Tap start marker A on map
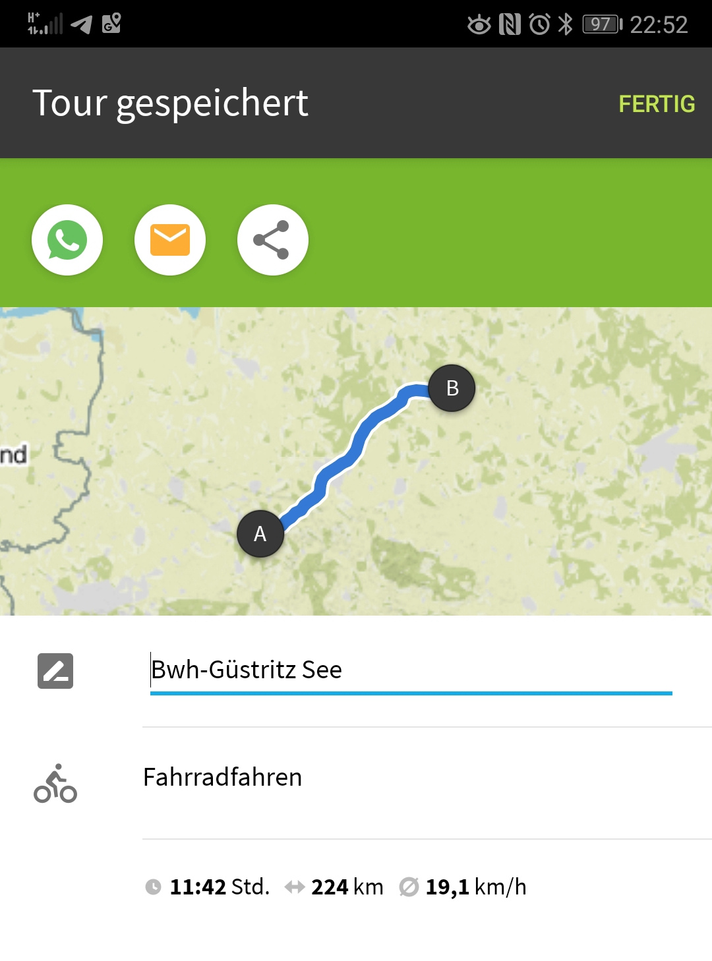712x961 pixels. (260, 534)
